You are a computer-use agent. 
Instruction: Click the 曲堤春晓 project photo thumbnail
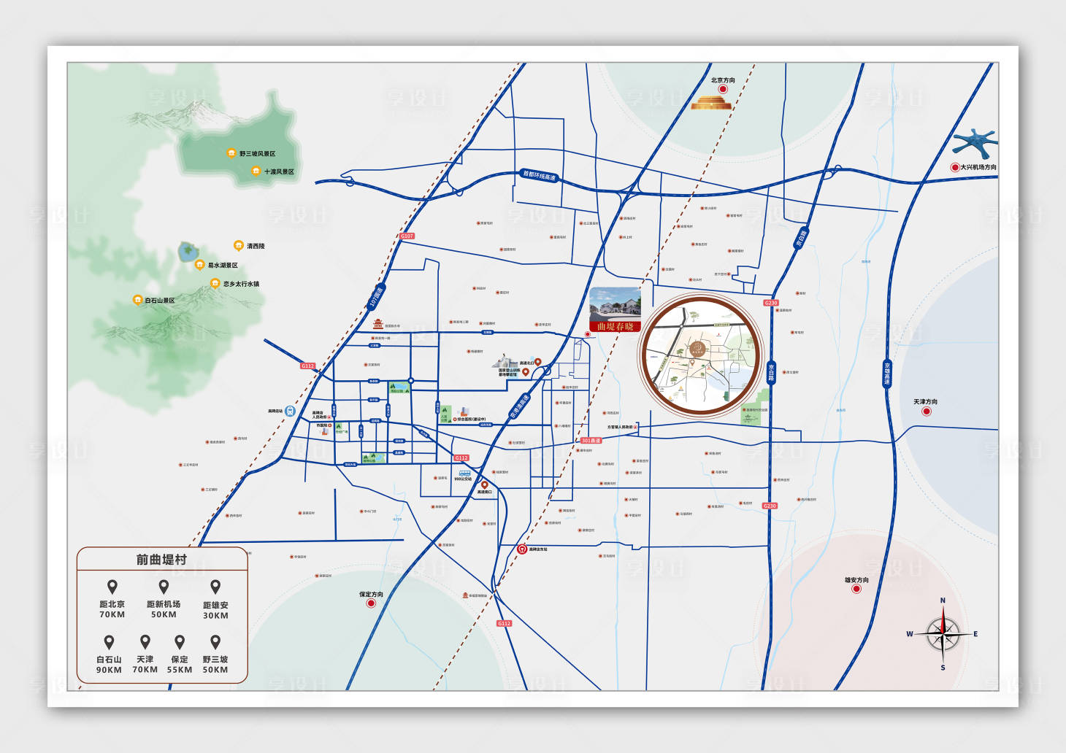pyautogui.click(x=615, y=309)
